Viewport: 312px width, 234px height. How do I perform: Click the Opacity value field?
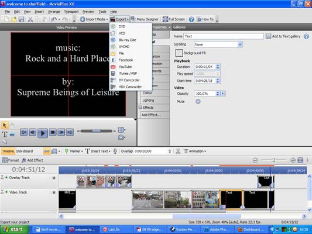(x=205, y=94)
